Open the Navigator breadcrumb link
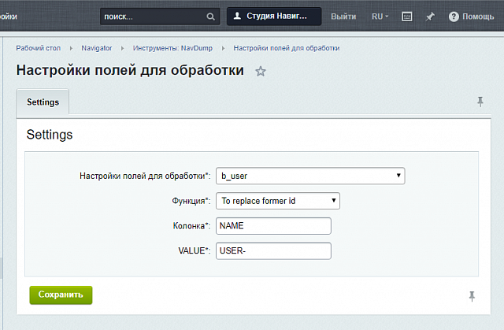 click(96, 48)
